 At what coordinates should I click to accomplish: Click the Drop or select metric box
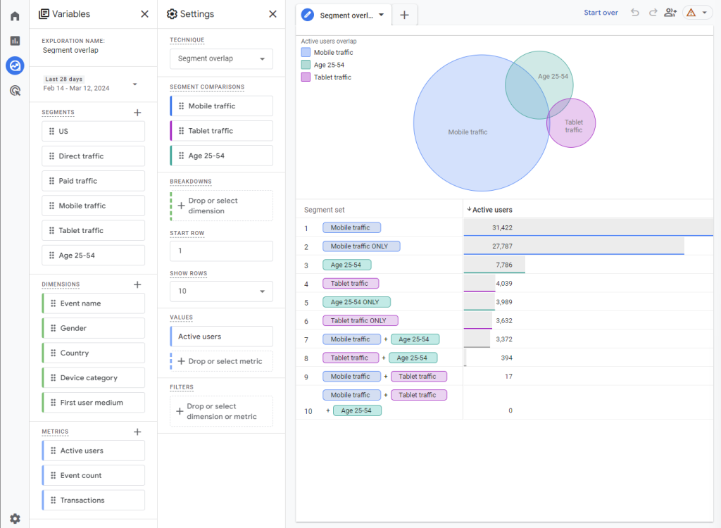221,362
